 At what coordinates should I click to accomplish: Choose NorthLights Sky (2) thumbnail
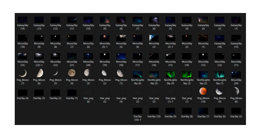pyautogui.click(x=203, y=74)
